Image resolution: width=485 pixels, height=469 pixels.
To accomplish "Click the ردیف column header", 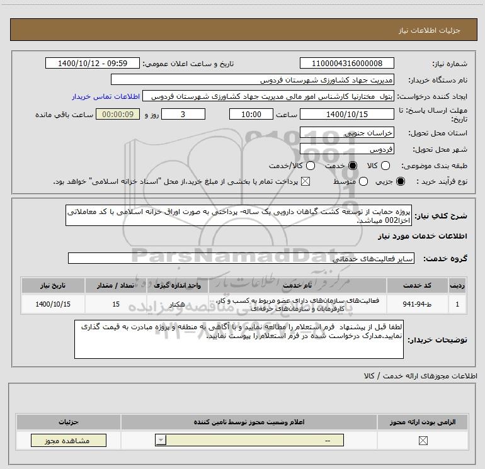I will click(457, 285).
